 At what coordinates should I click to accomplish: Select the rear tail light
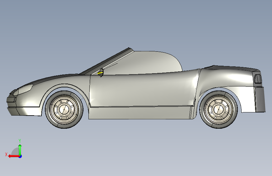pos(258,79)
